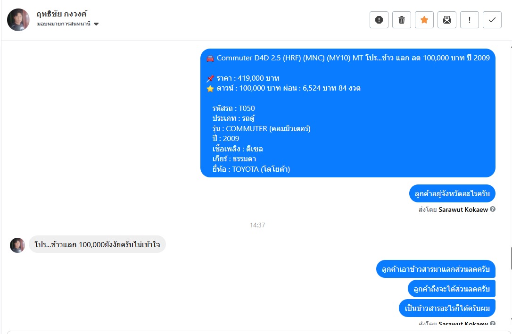Toggle the orange star follow-up icon
Image resolution: width=512 pixels, height=334 pixels.
coord(424,20)
